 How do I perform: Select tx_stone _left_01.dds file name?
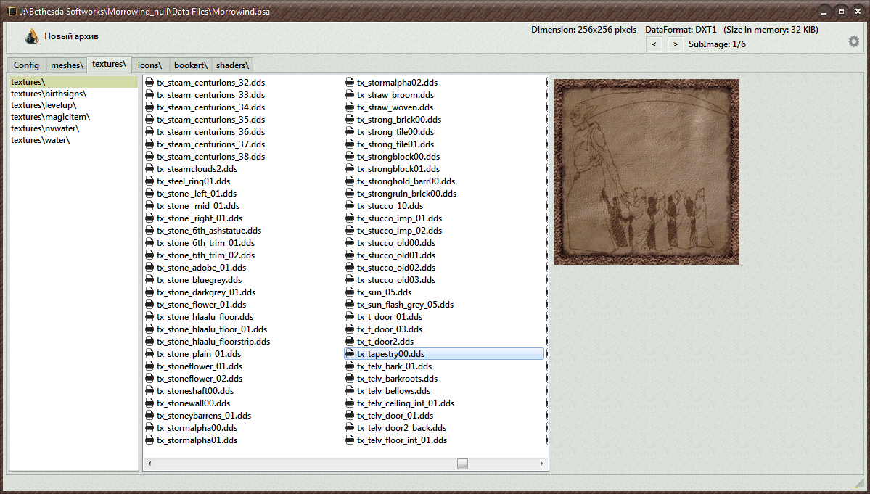click(197, 194)
